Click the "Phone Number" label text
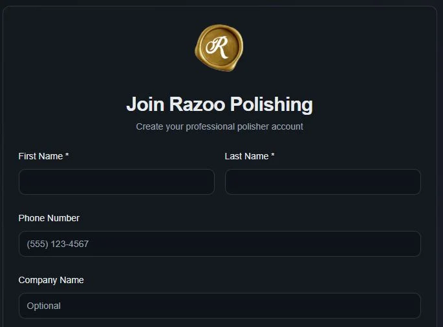 coord(49,218)
